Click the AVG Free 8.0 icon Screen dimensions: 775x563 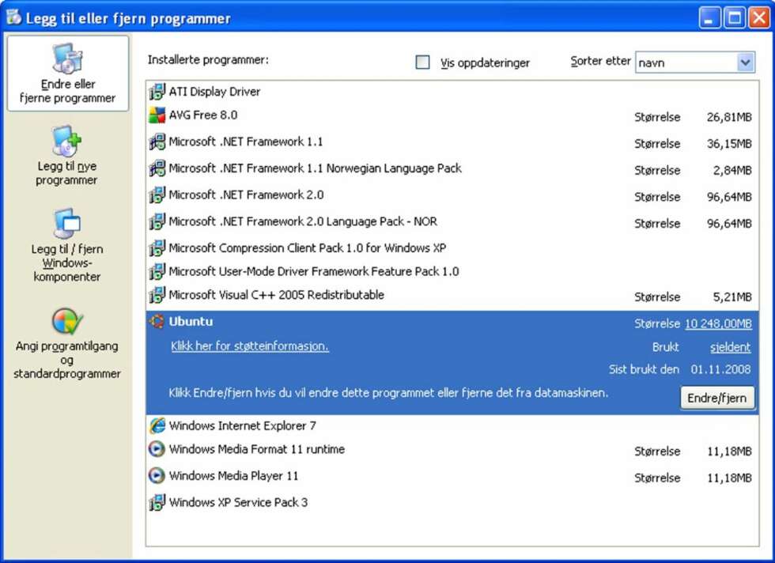coord(157,115)
